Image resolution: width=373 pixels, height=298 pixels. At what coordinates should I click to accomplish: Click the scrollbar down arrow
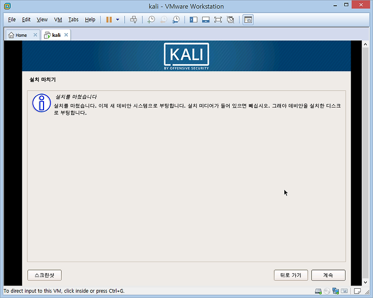[365, 282]
